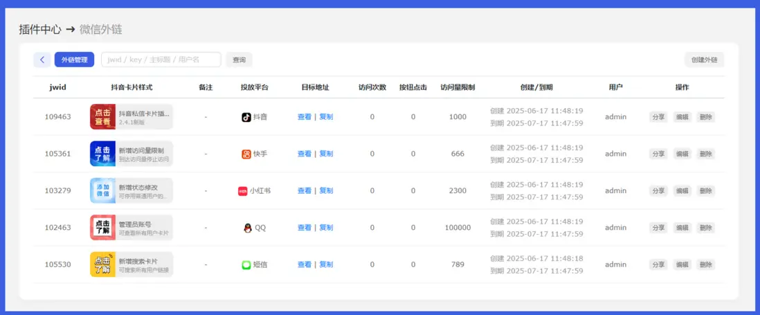Click 微信外链 in the breadcrumb
The image size is (760, 315).
click(101, 30)
